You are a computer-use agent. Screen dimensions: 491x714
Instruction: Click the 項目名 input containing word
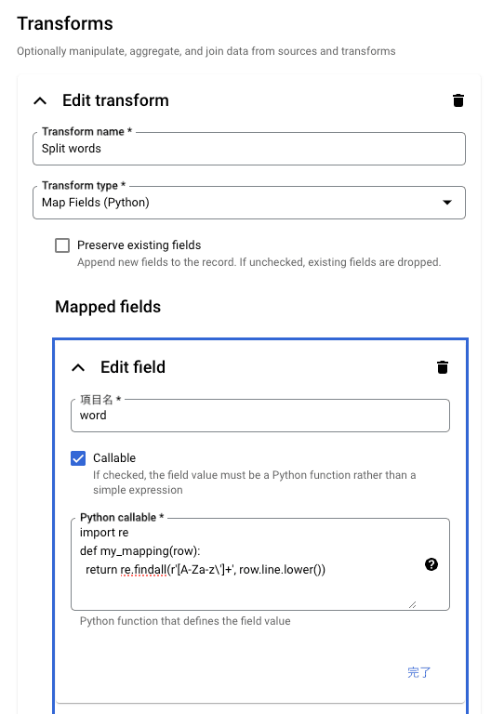tap(260, 416)
